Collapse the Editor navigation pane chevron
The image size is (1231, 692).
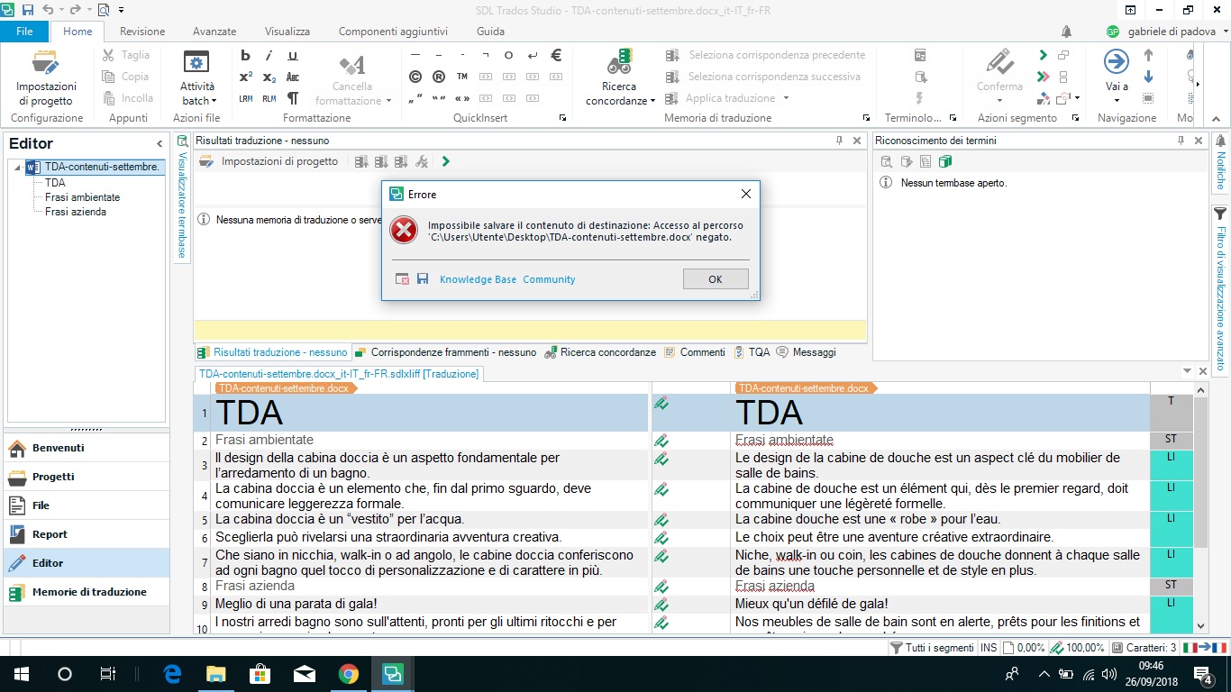[x=160, y=144]
